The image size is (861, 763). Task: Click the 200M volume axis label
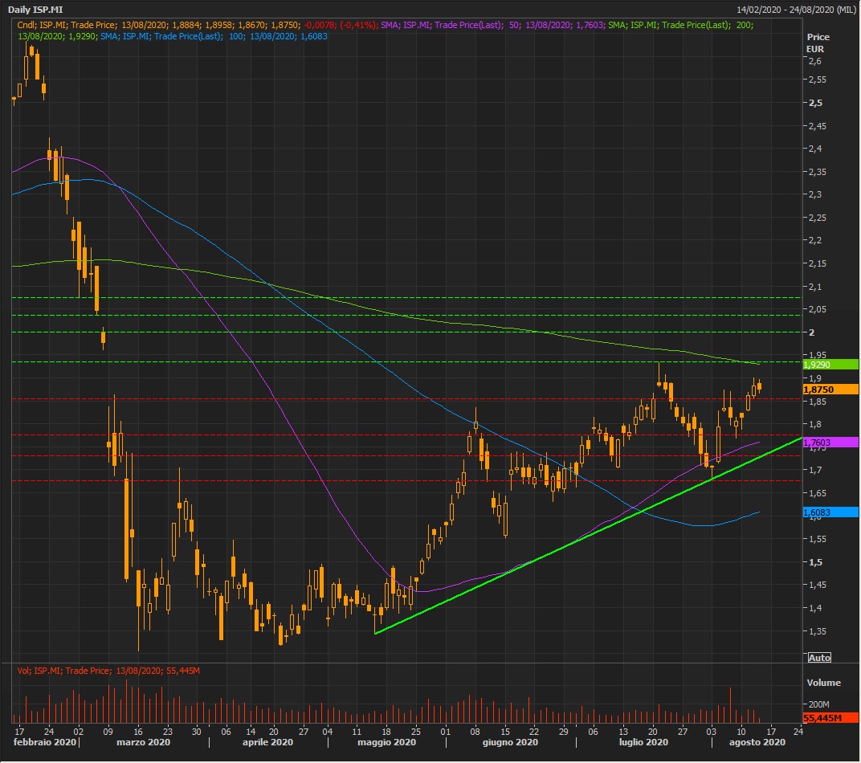click(x=818, y=704)
